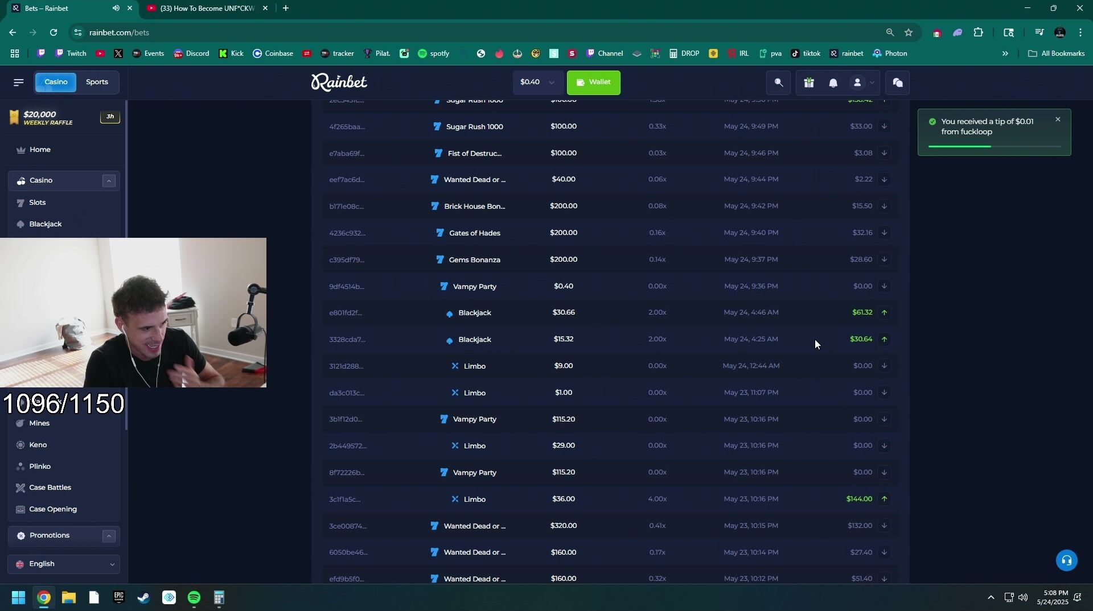Open the chat bubbles icon
This screenshot has width=1093, height=611.
pyautogui.click(x=898, y=83)
